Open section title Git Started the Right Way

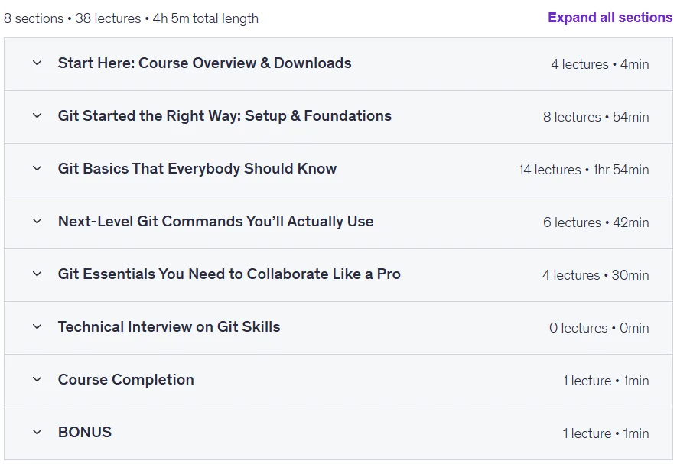pos(224,115)
